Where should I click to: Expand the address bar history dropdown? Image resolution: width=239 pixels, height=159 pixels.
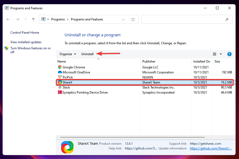coord(123,19)
